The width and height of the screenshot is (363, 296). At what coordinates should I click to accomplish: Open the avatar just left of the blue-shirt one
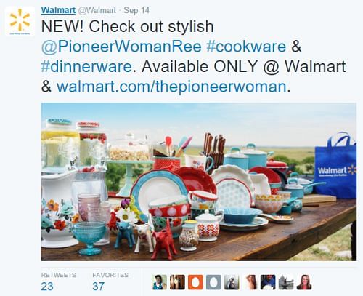point(250,282)
